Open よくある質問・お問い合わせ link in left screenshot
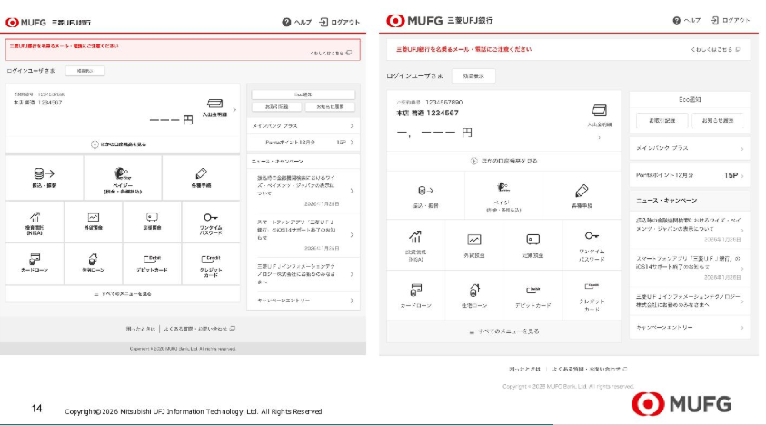This screenshot has height=425, width=766. [x=199, y=329]
